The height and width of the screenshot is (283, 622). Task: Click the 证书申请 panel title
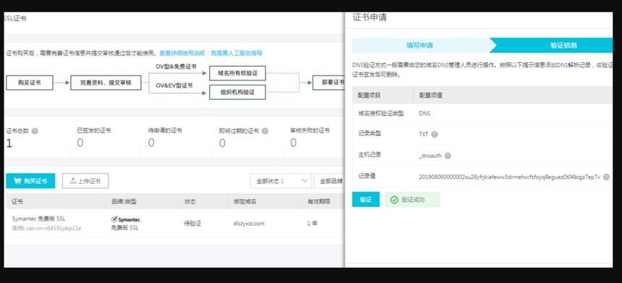click(370, 17)
